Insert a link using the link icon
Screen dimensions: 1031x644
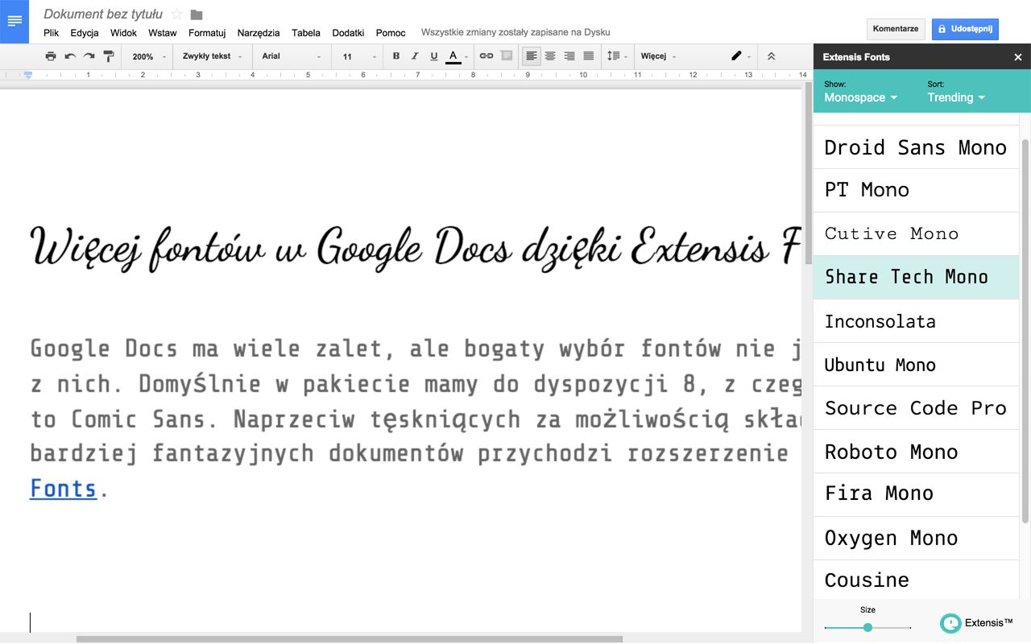(x=487, y=56)
